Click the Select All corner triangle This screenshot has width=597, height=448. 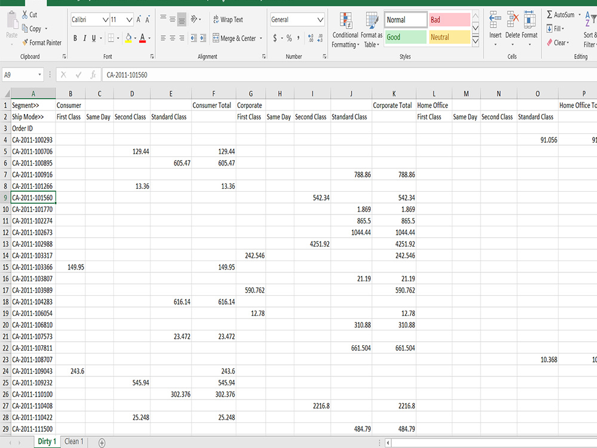pyautogui.click(x=5, y=93)
